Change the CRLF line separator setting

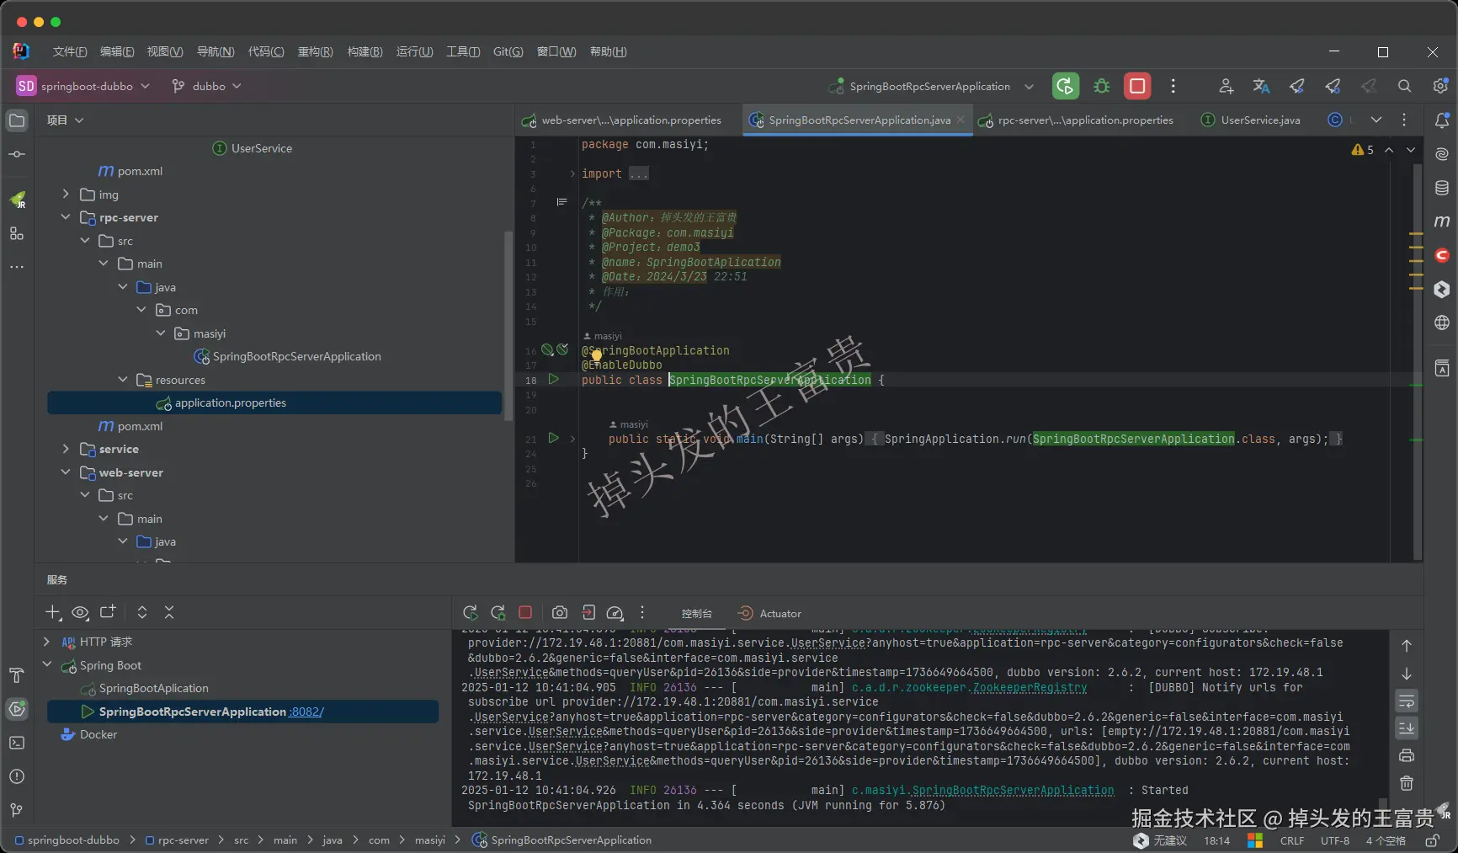pyautogui.click(x=1292, y=840)
